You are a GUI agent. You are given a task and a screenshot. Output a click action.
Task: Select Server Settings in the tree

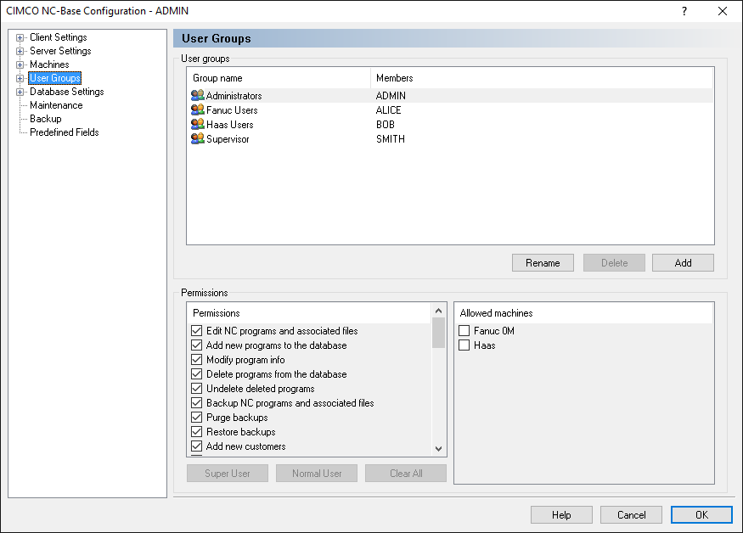point(60,51)
